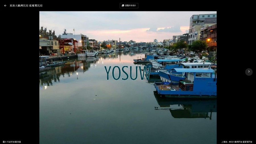Viewport: 256px width, 144px height.
Task: Click the back arrow icon
Action: pyautogui.click(x=5, y=6)
